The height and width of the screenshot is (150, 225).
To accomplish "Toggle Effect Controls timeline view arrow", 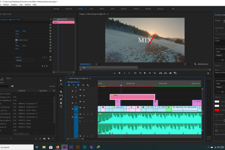I will 51,19.
